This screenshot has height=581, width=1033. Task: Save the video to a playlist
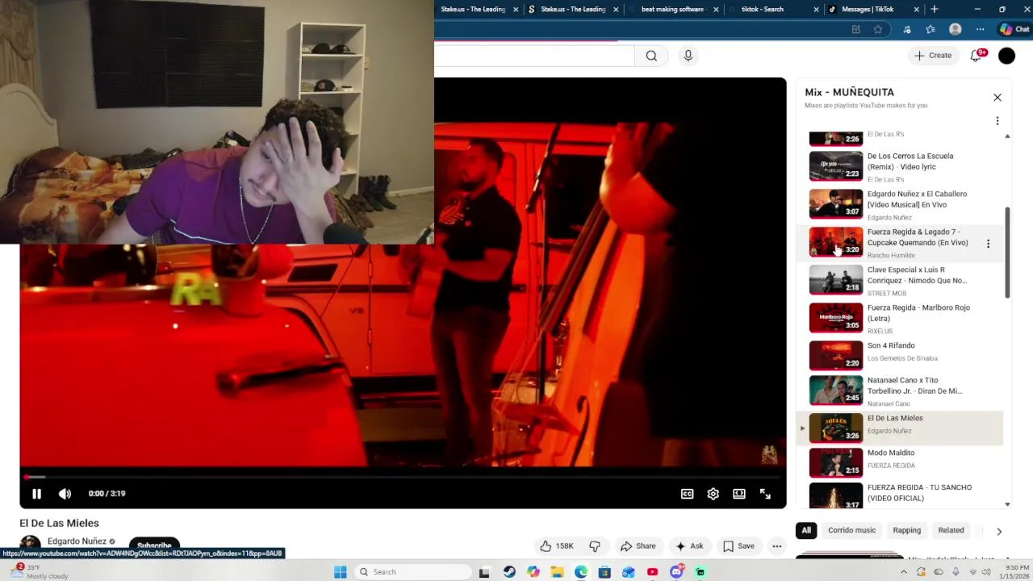point(738,546)
